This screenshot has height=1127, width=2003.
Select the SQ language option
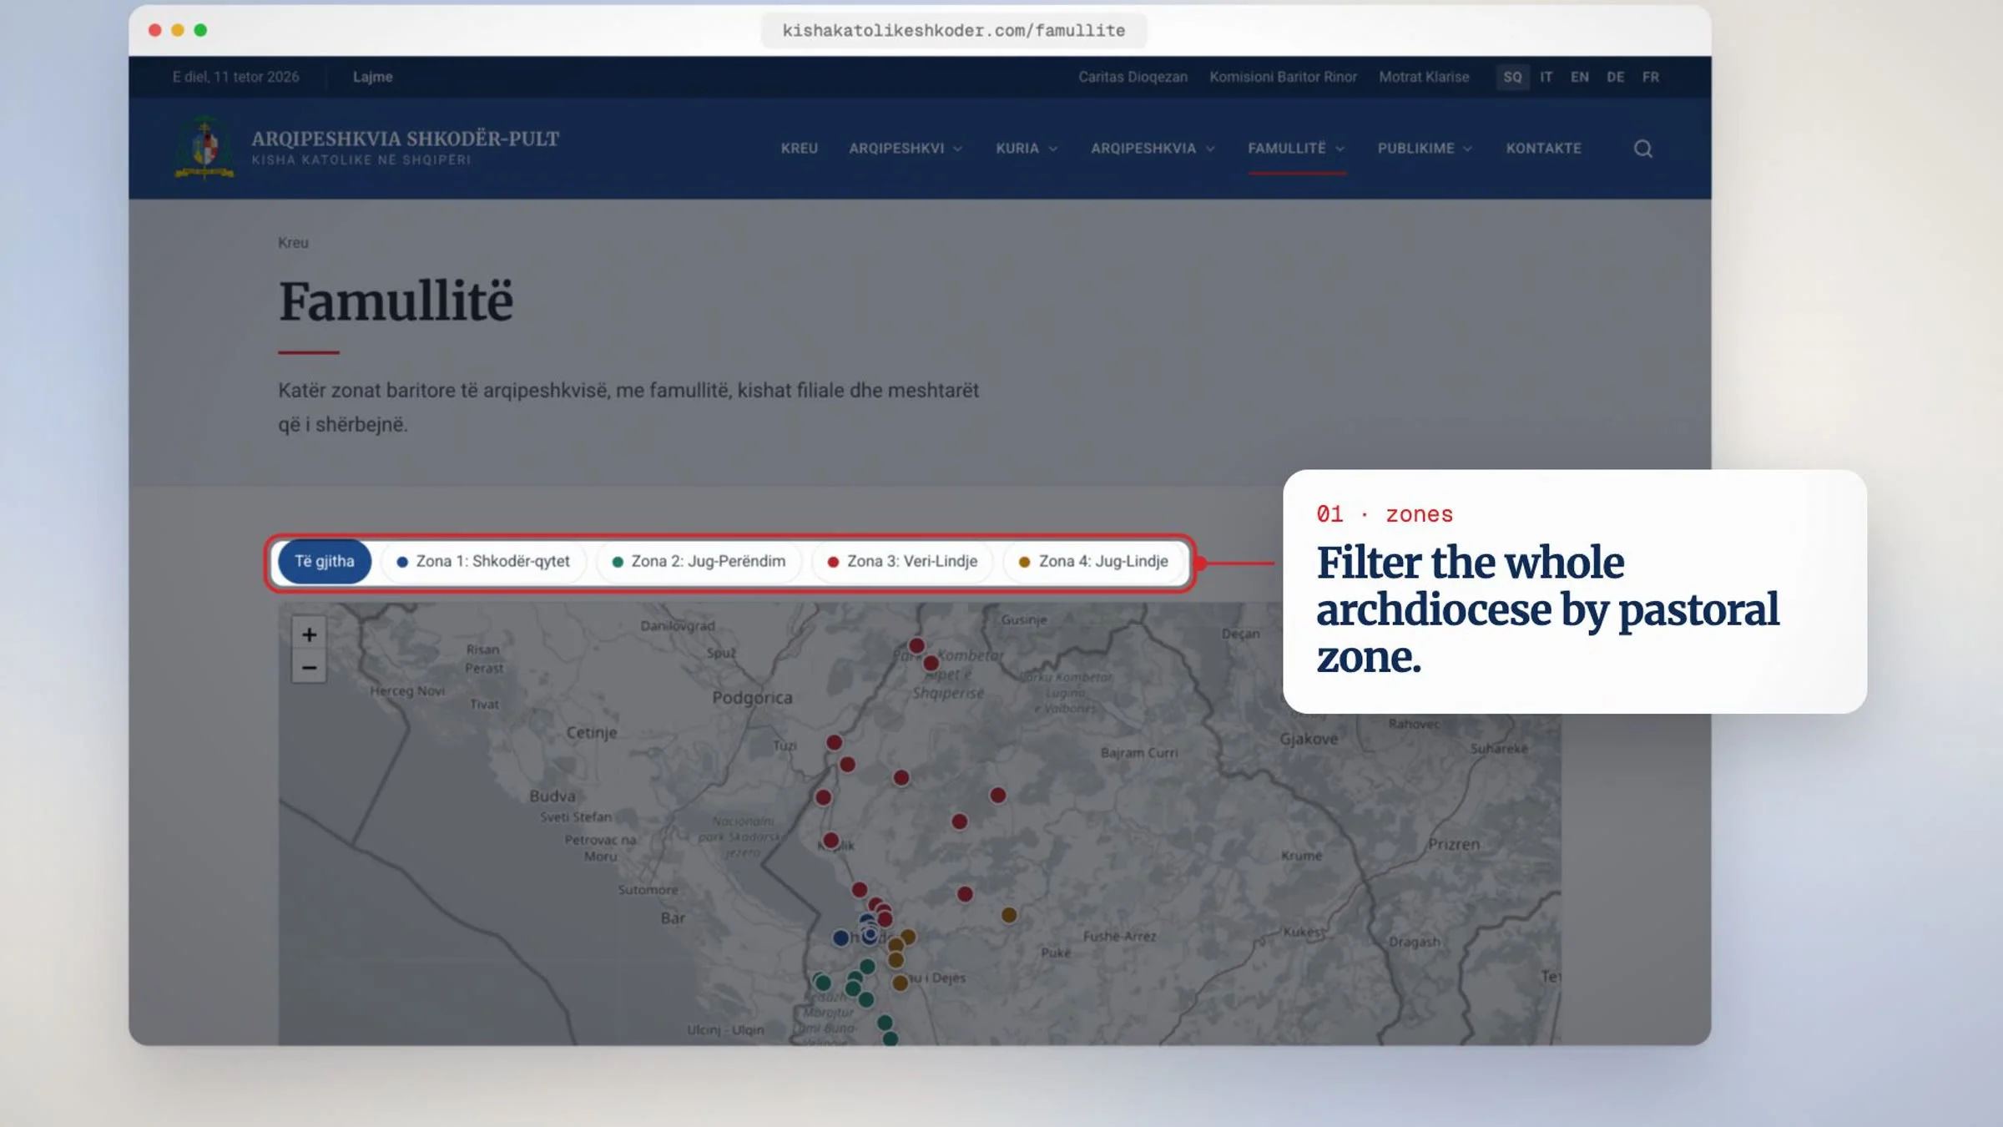click(1512, 77)
